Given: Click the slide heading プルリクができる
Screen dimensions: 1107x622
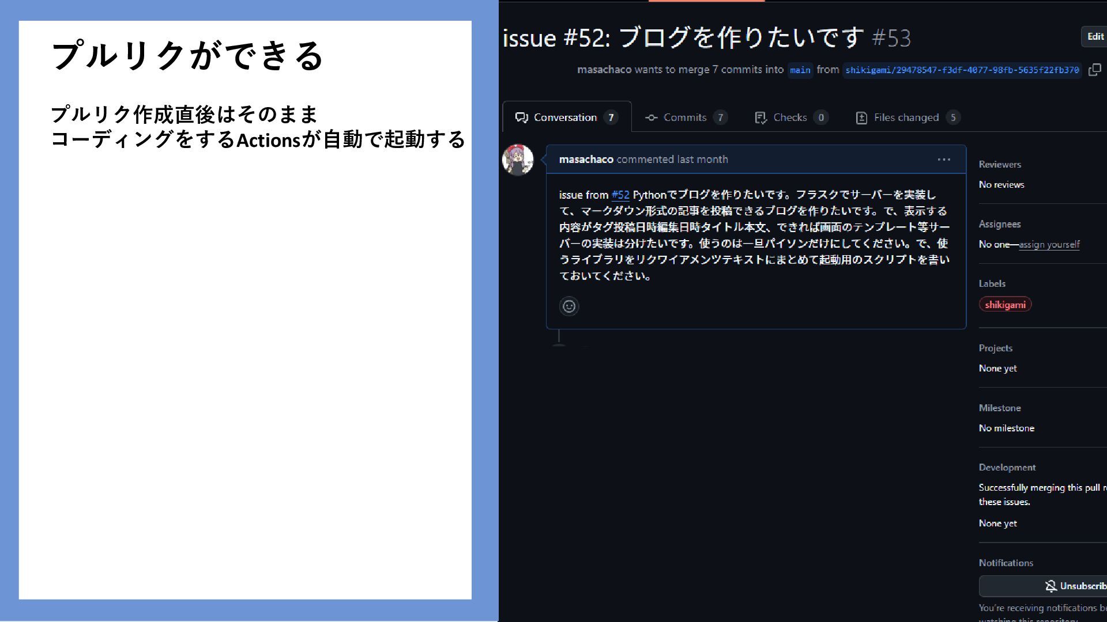Looking at the screenshot, I should (188, 55).
